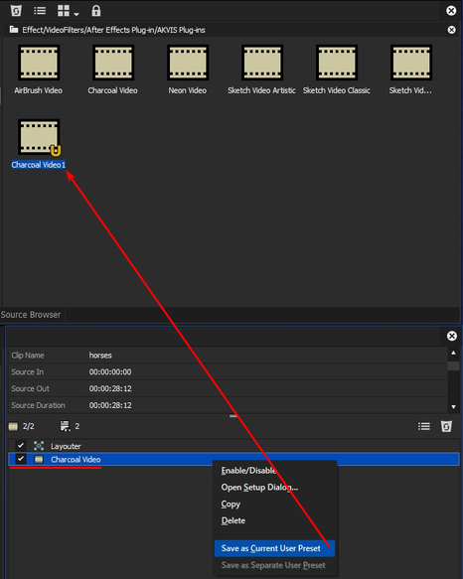Click the folder icon in the path bar
The image size is (463, 579).
coord(14,30)
